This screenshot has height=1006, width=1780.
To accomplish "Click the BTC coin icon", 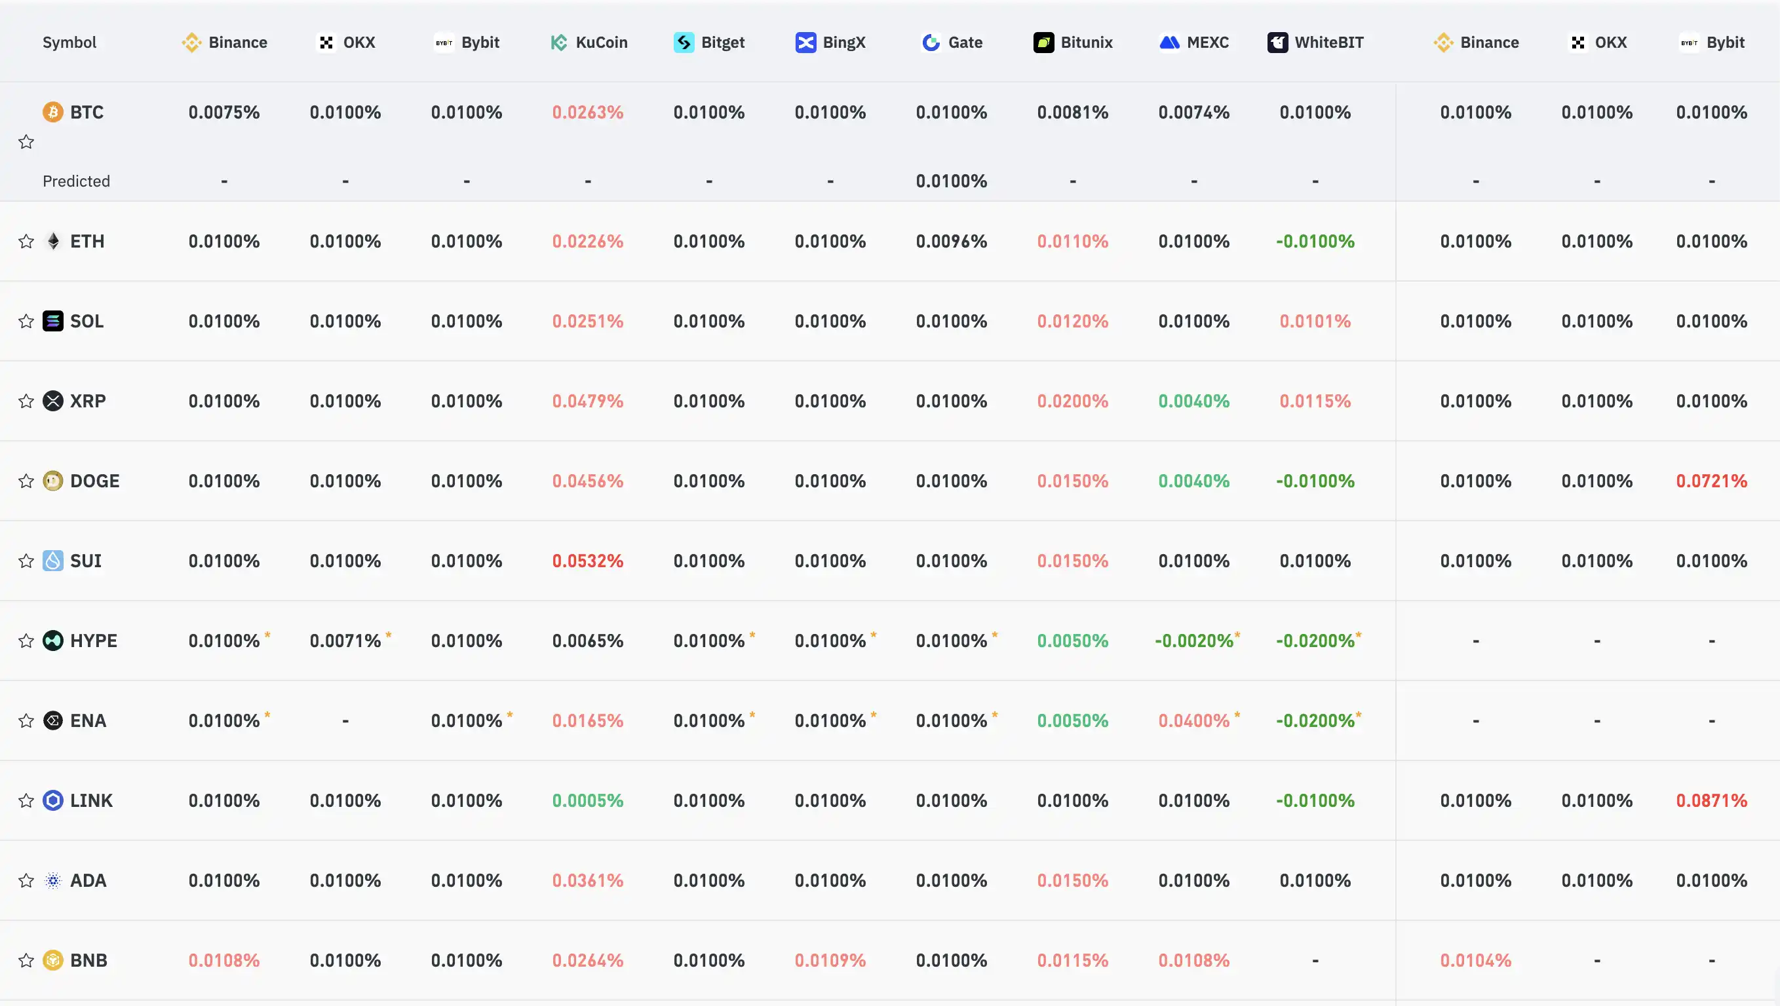I will pyautogui.click(x=52, y=112).
